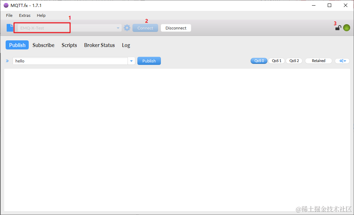Viewport: 354px width, 215px height.
Task: Click the new connection profile file icon
Action: (x=10, y=28)
